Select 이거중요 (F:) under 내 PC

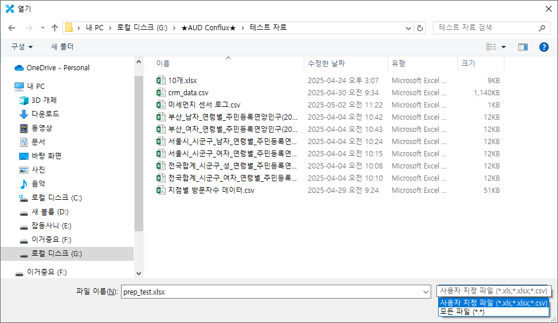pos(45,240)
